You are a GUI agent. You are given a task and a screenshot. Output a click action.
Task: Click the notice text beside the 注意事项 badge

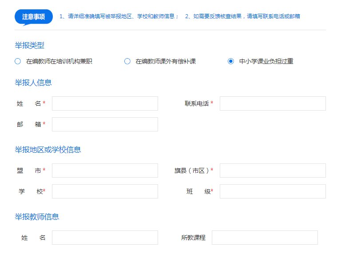coord(179,16)
